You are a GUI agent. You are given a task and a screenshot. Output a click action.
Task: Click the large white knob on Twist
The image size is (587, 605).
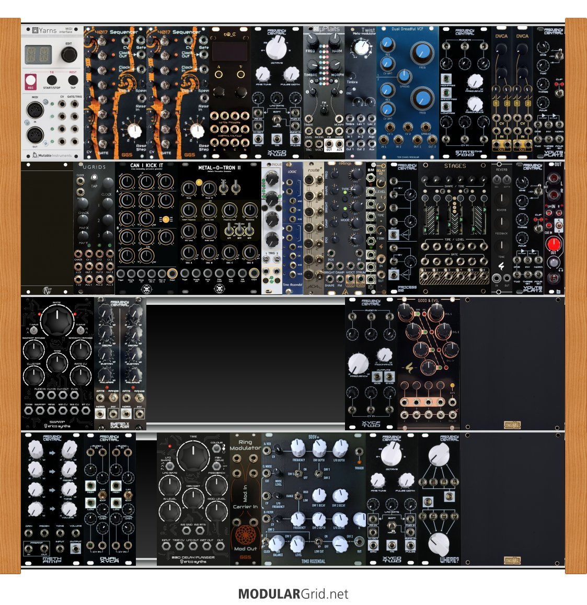pos(362,48)
